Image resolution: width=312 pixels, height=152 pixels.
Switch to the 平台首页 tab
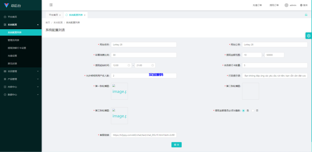pyautogui.click(x=53, y=15)
